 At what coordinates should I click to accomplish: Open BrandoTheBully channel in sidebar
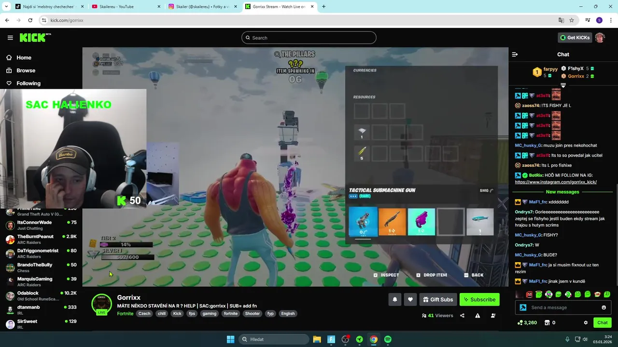[41, 267]
